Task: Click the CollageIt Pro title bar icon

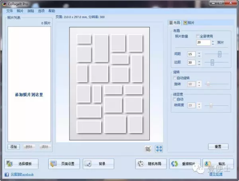Action: (x=4, y=4)
